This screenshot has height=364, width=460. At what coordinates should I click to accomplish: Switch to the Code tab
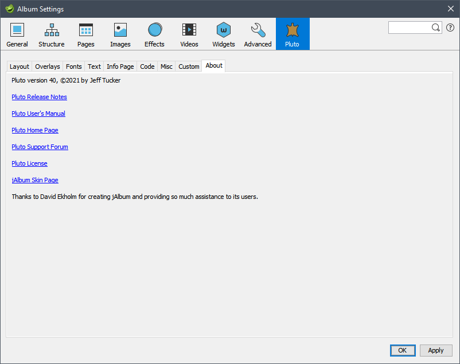tap(147, 66)
